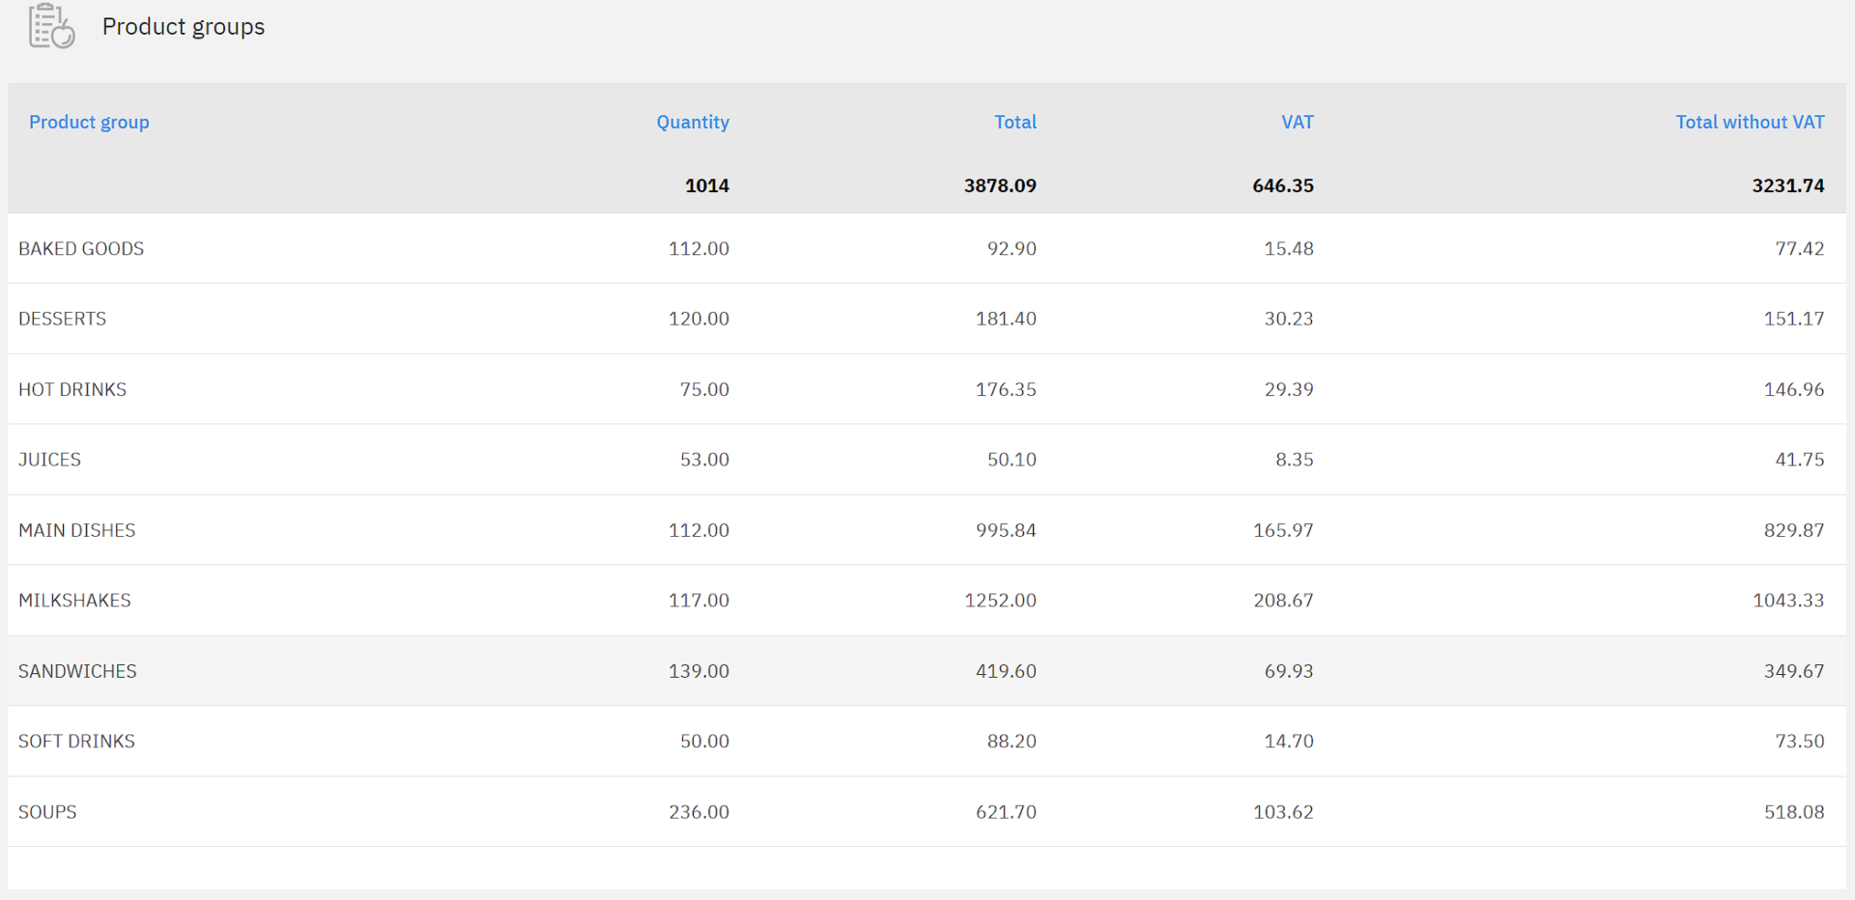
Task: Click BAKED GOODS value 77.42
Action: point(1800,248)
